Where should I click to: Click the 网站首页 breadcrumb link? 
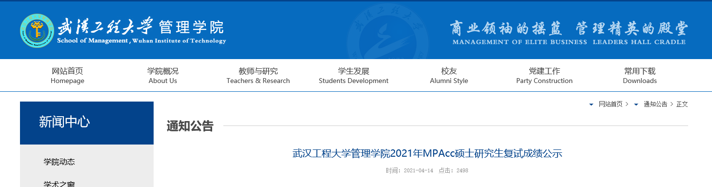611,104
